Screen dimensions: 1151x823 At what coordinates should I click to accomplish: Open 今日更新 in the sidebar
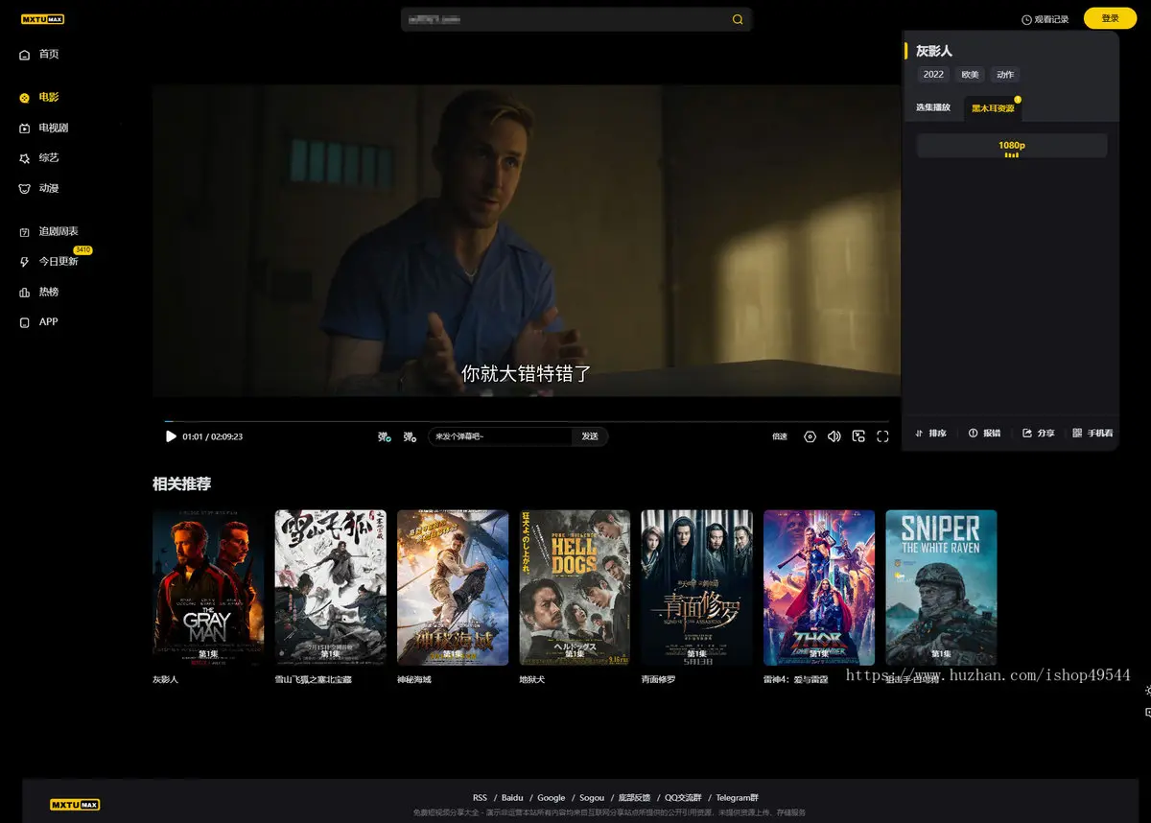(49, 261)
